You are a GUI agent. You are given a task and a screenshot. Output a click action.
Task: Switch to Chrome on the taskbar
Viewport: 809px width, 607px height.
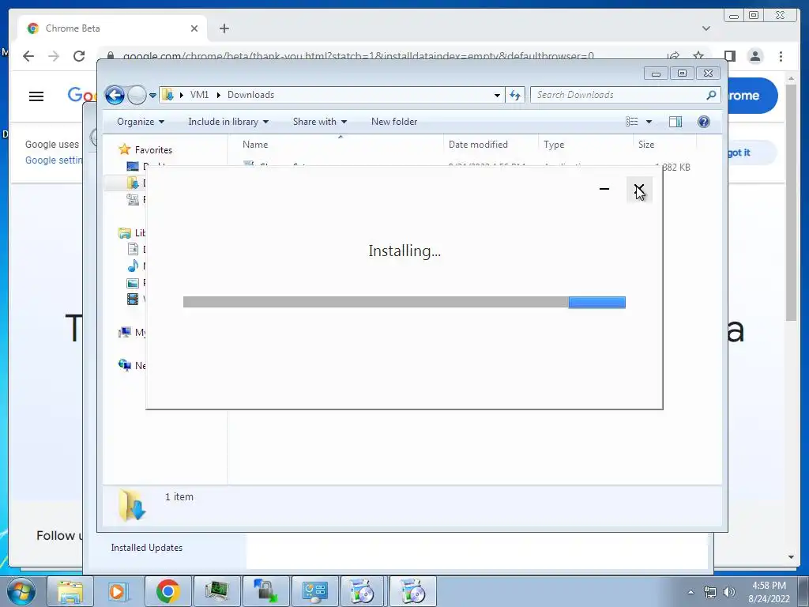(167, 591)
